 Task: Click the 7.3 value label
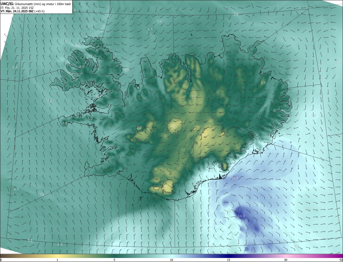coord(30,241)
